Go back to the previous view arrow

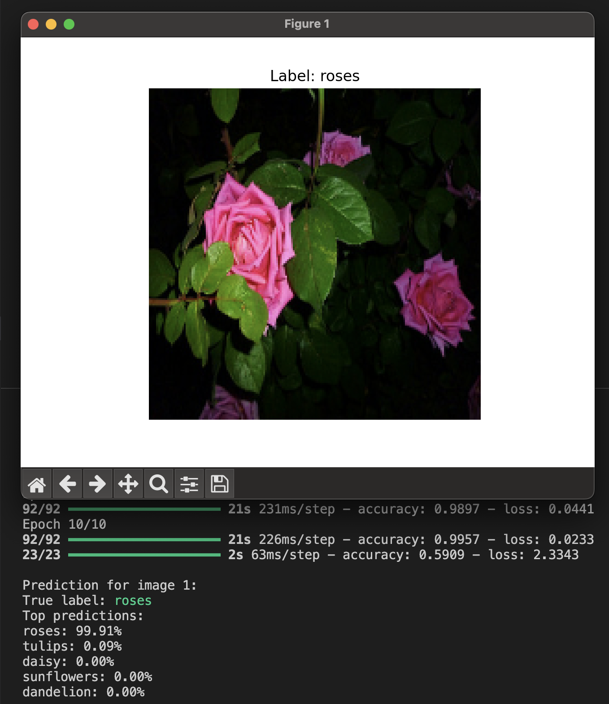click(x=67, y=484)
